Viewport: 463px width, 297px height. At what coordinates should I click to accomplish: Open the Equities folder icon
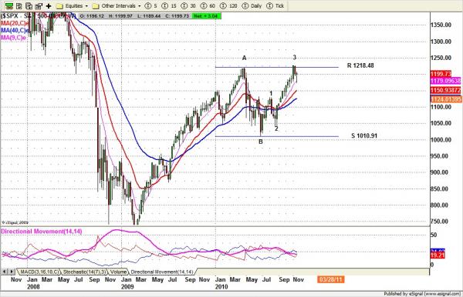pos(59,6)
